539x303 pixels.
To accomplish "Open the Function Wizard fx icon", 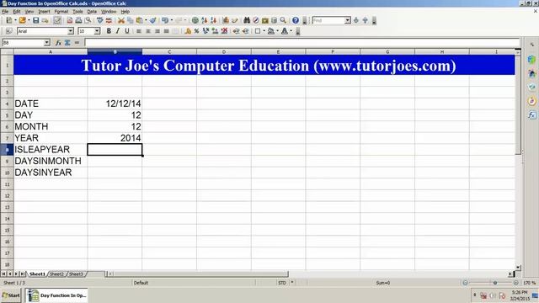I will coord(58,43).
